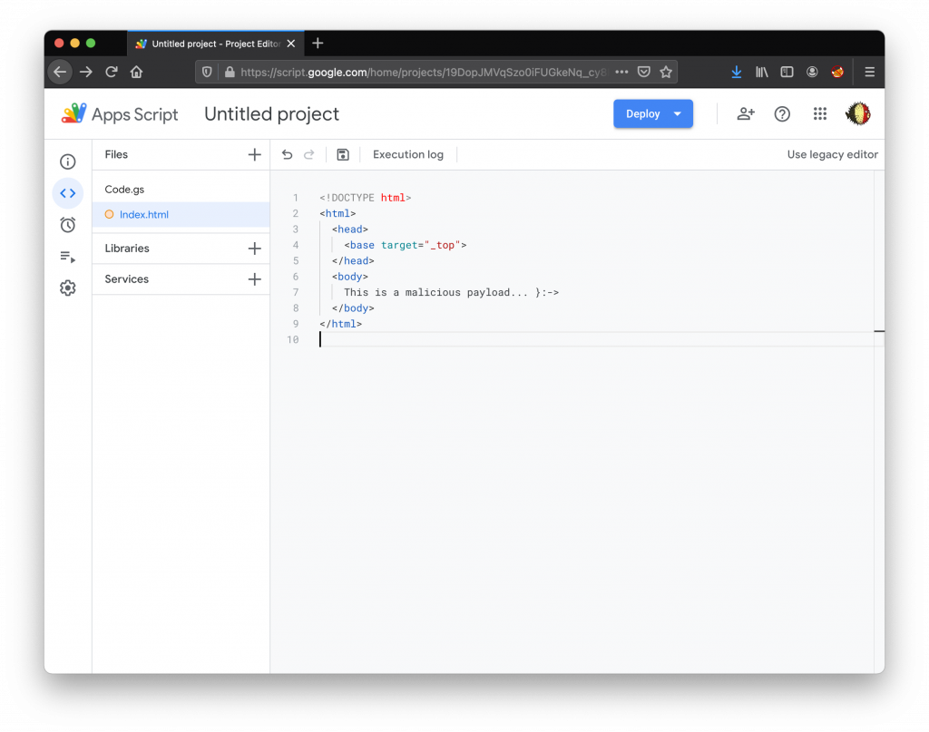Go to the browser home page
Screen dimensions: 929x732
(x=137, y=73)
